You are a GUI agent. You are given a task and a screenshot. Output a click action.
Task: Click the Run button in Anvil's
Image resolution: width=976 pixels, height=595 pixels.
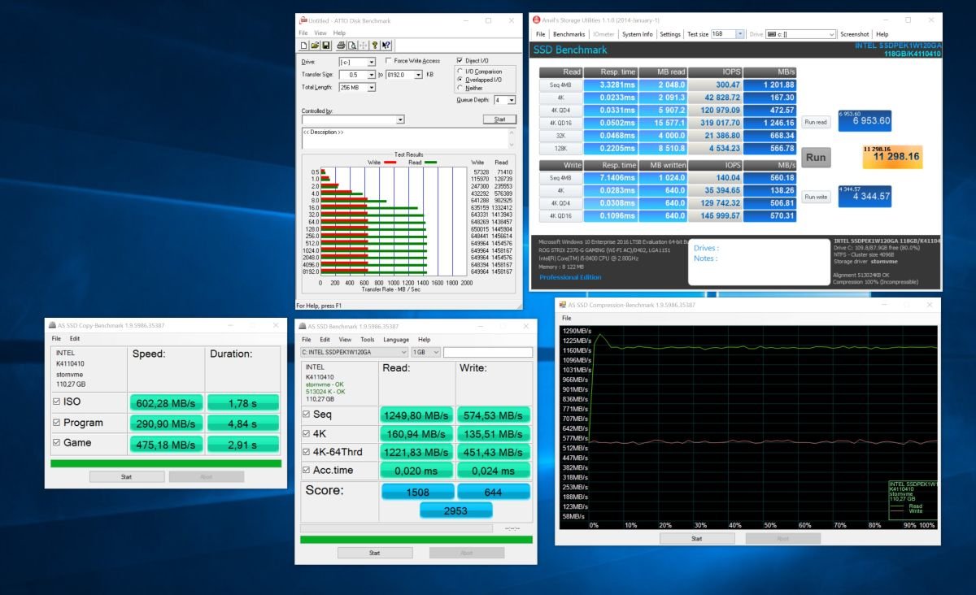pyautogui.click(x=816, y=158)
